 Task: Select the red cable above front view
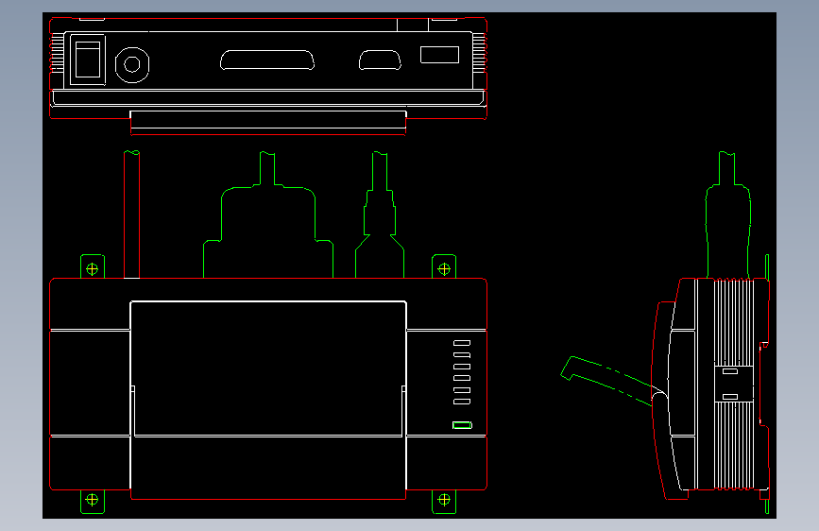(131, 214)
